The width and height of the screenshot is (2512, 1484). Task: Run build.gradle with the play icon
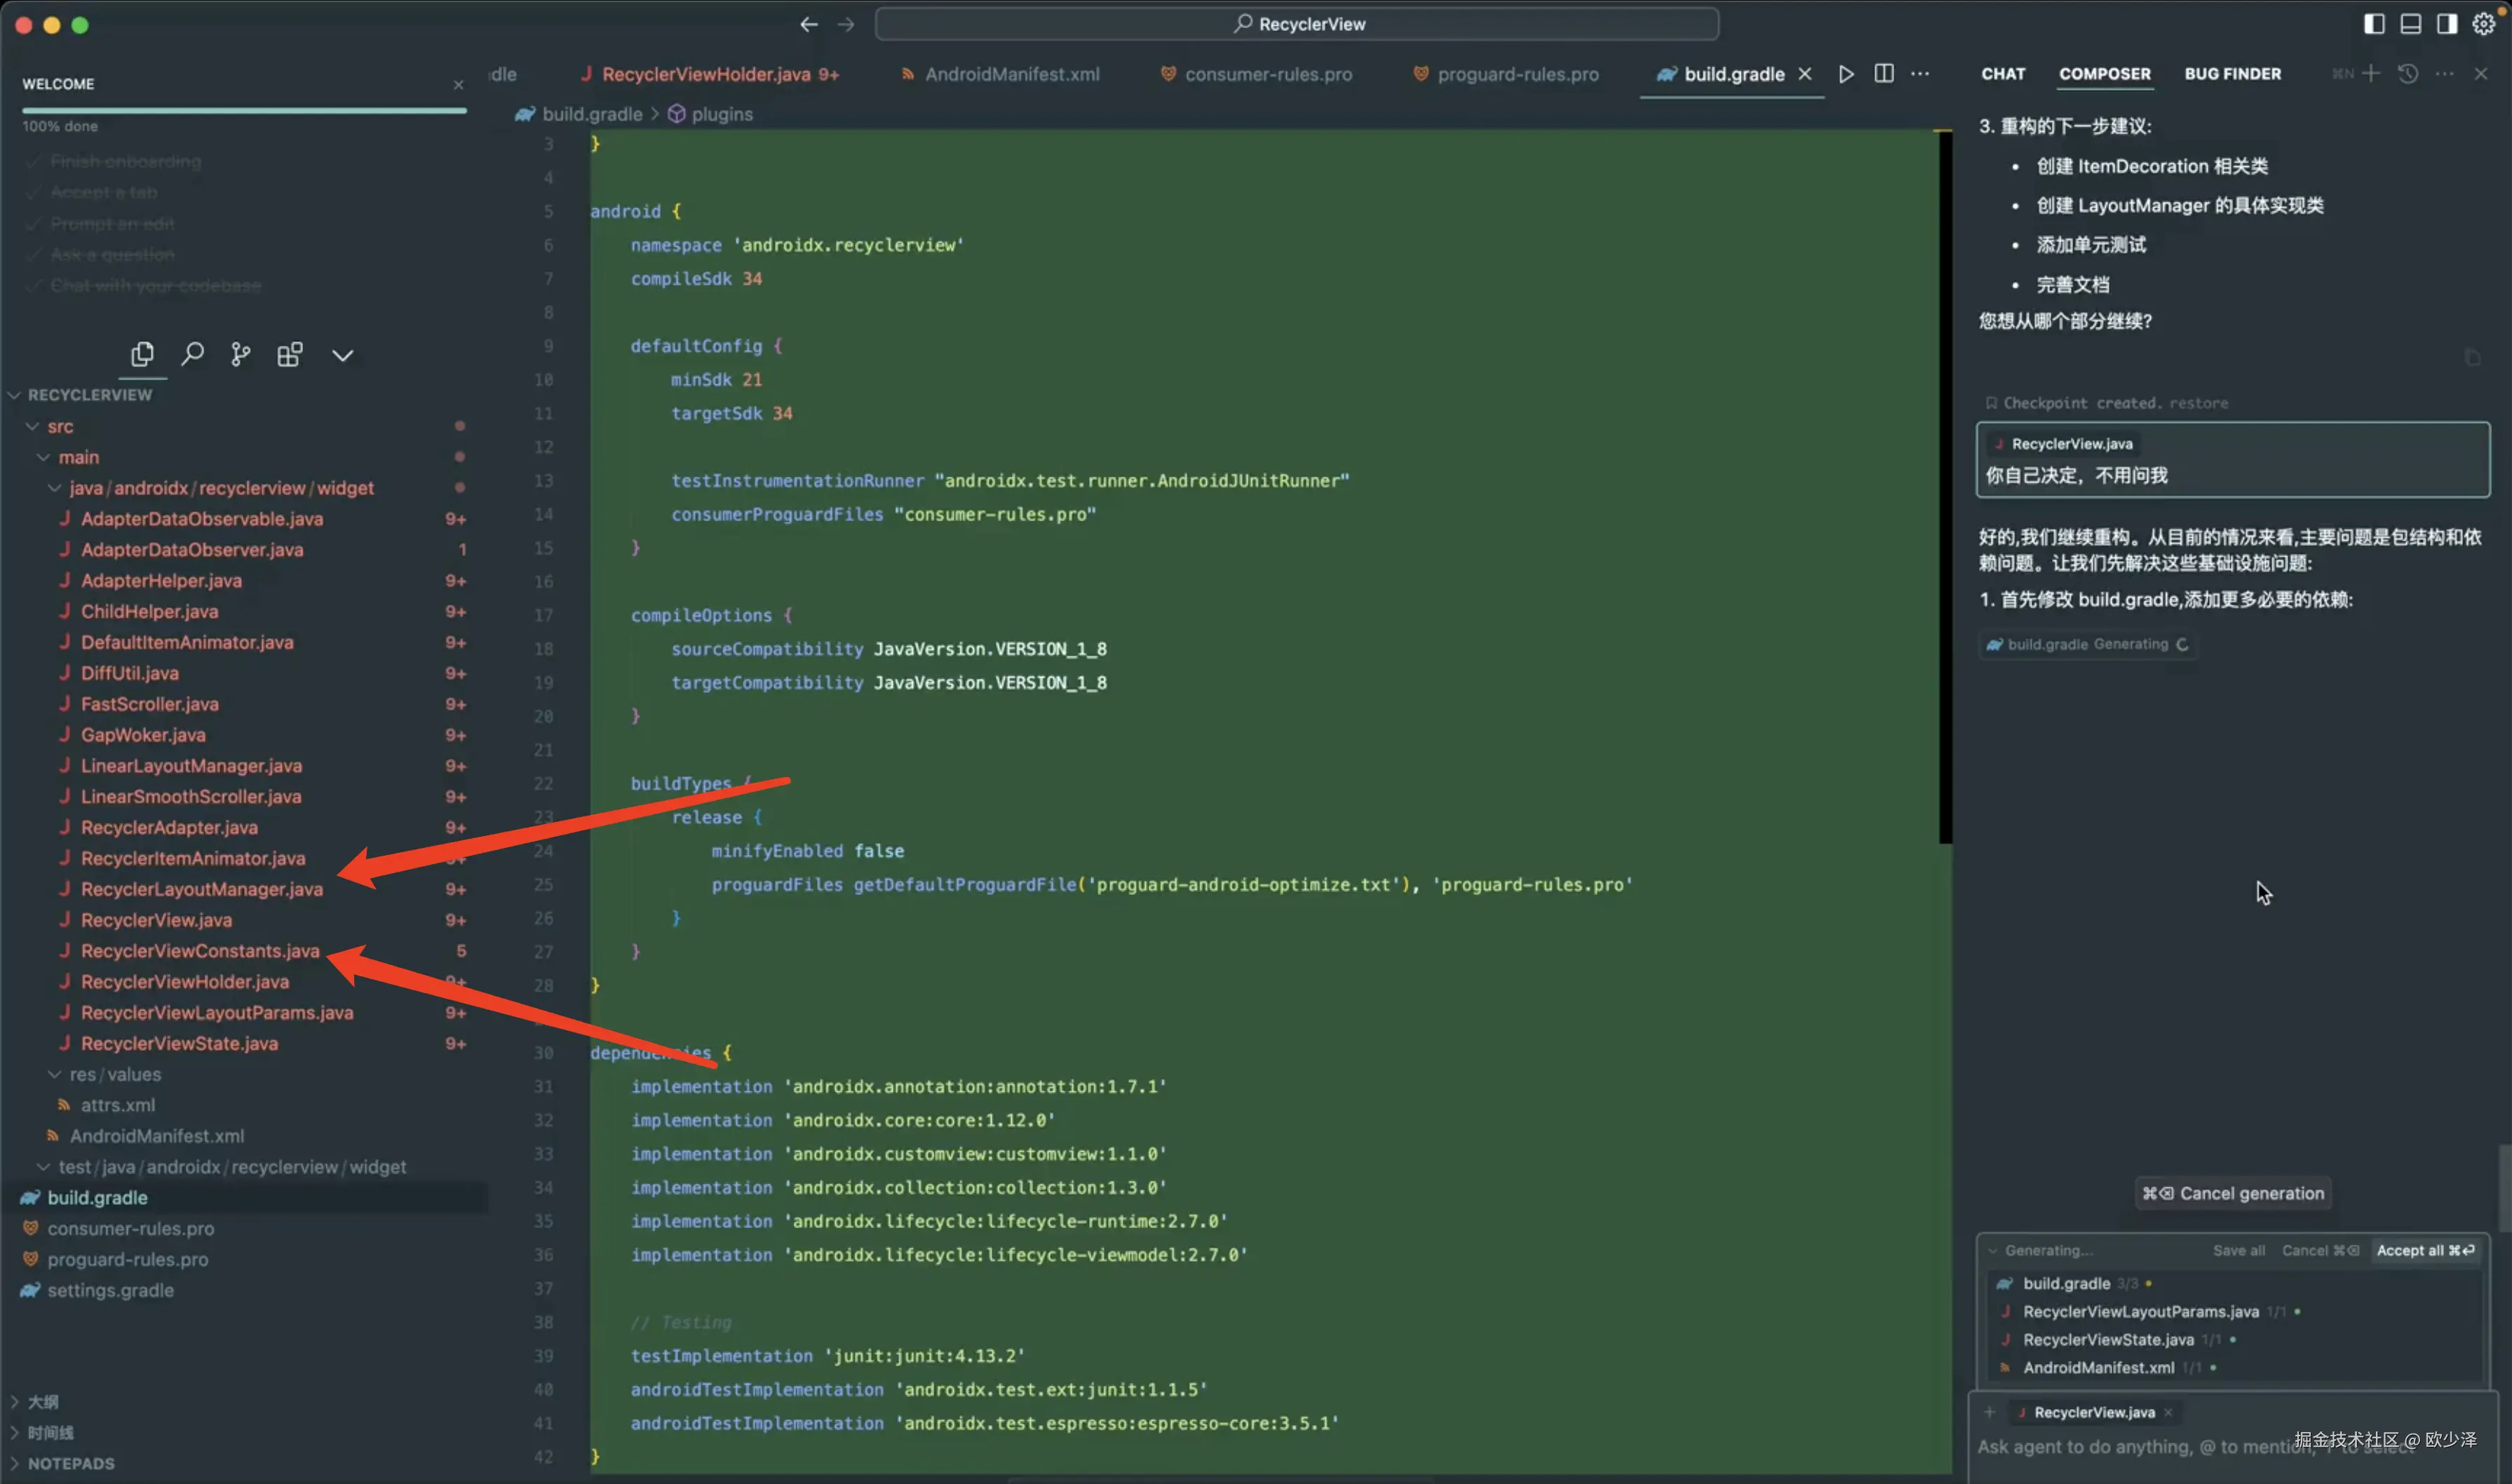coord(1846,74)
